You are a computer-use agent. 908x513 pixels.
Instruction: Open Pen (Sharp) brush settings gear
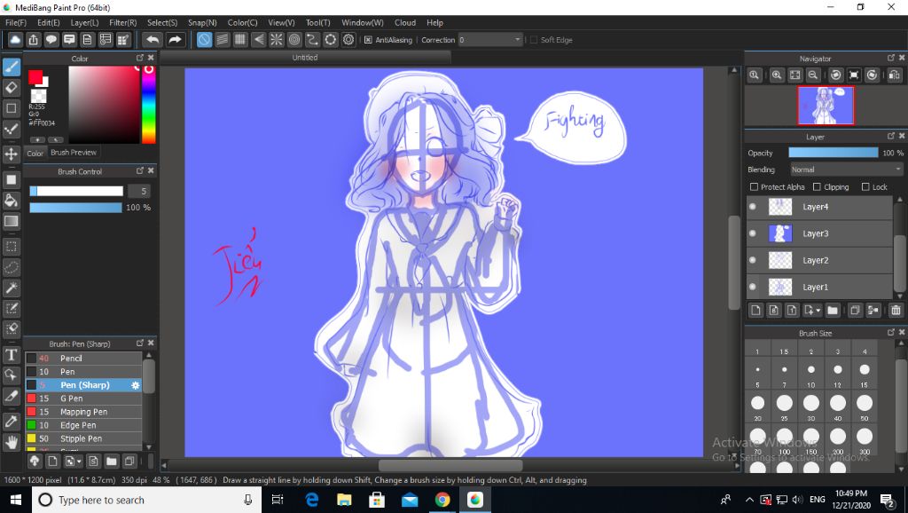click(136, 385)
